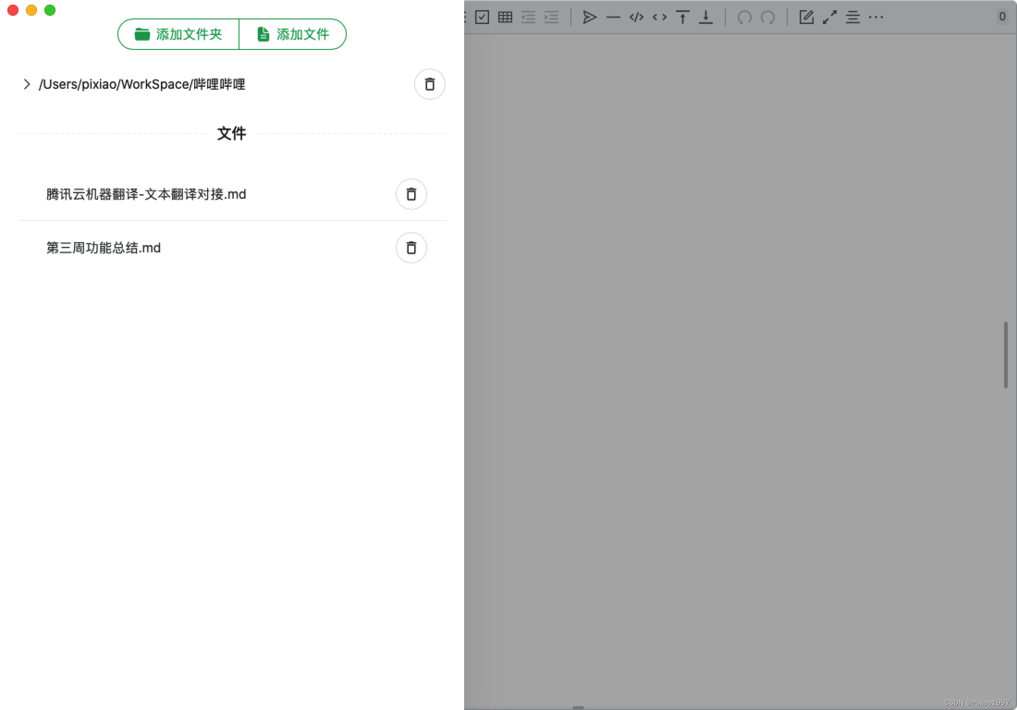
Task: Insert a horizontal divider line
Action: coord(613,18)
